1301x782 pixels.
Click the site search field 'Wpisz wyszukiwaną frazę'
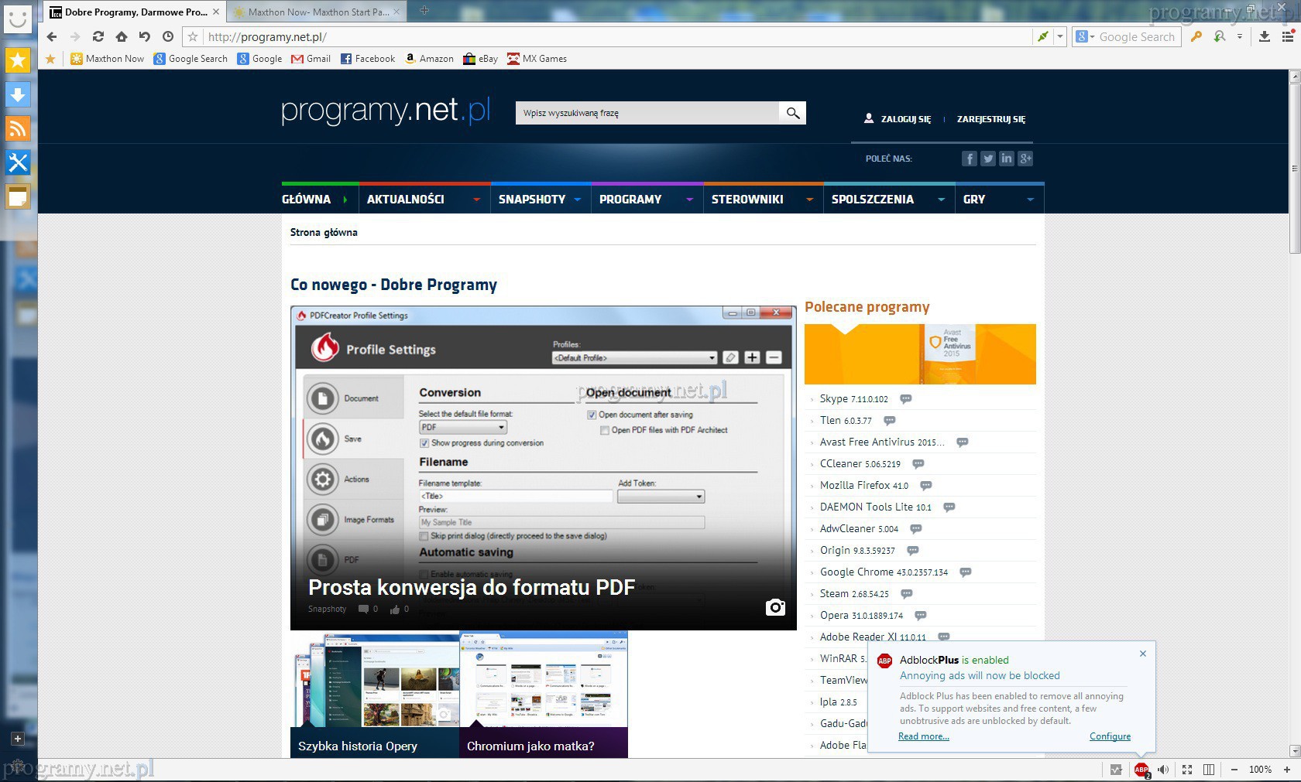point(647,113)
